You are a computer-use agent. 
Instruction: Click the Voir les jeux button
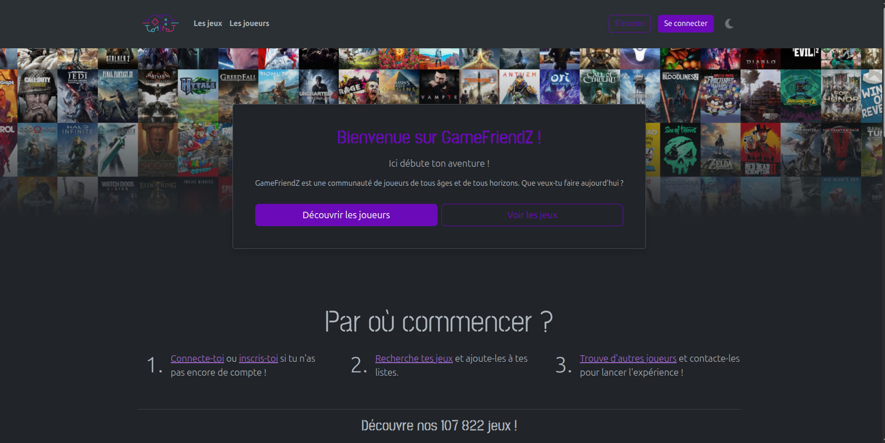point(532,215)
